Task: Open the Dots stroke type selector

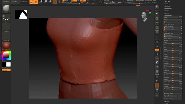Action: [x=6, y=18]
